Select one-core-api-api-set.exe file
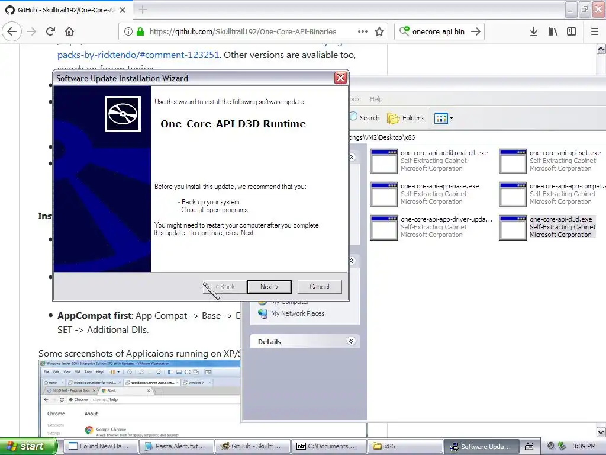 [550, 161]
